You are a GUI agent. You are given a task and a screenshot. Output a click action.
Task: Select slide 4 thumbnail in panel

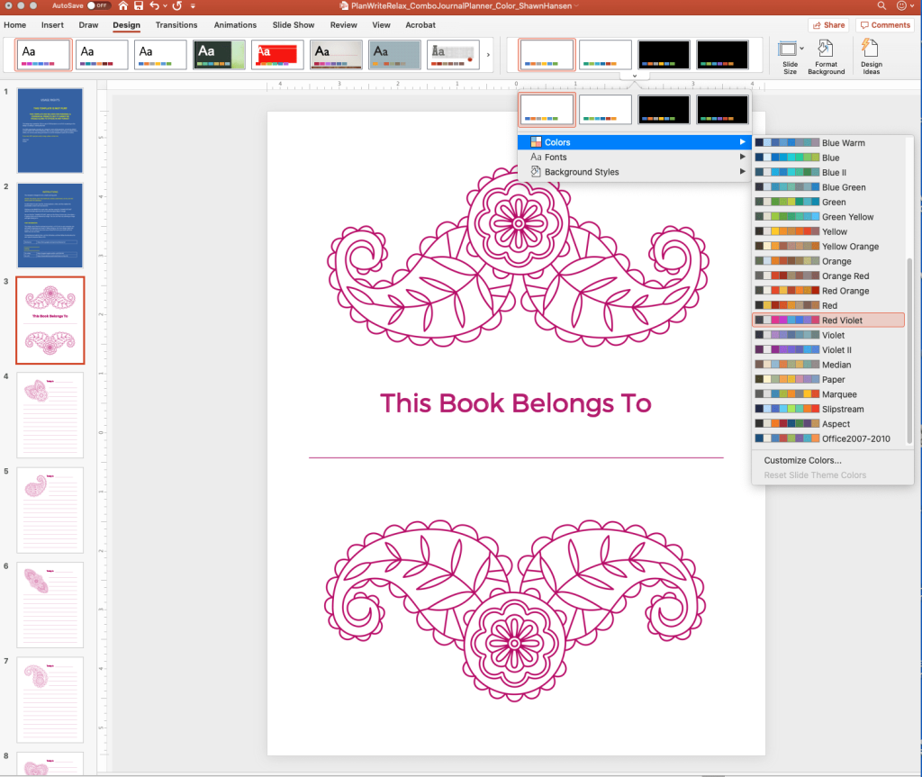(x=50, y=415)
